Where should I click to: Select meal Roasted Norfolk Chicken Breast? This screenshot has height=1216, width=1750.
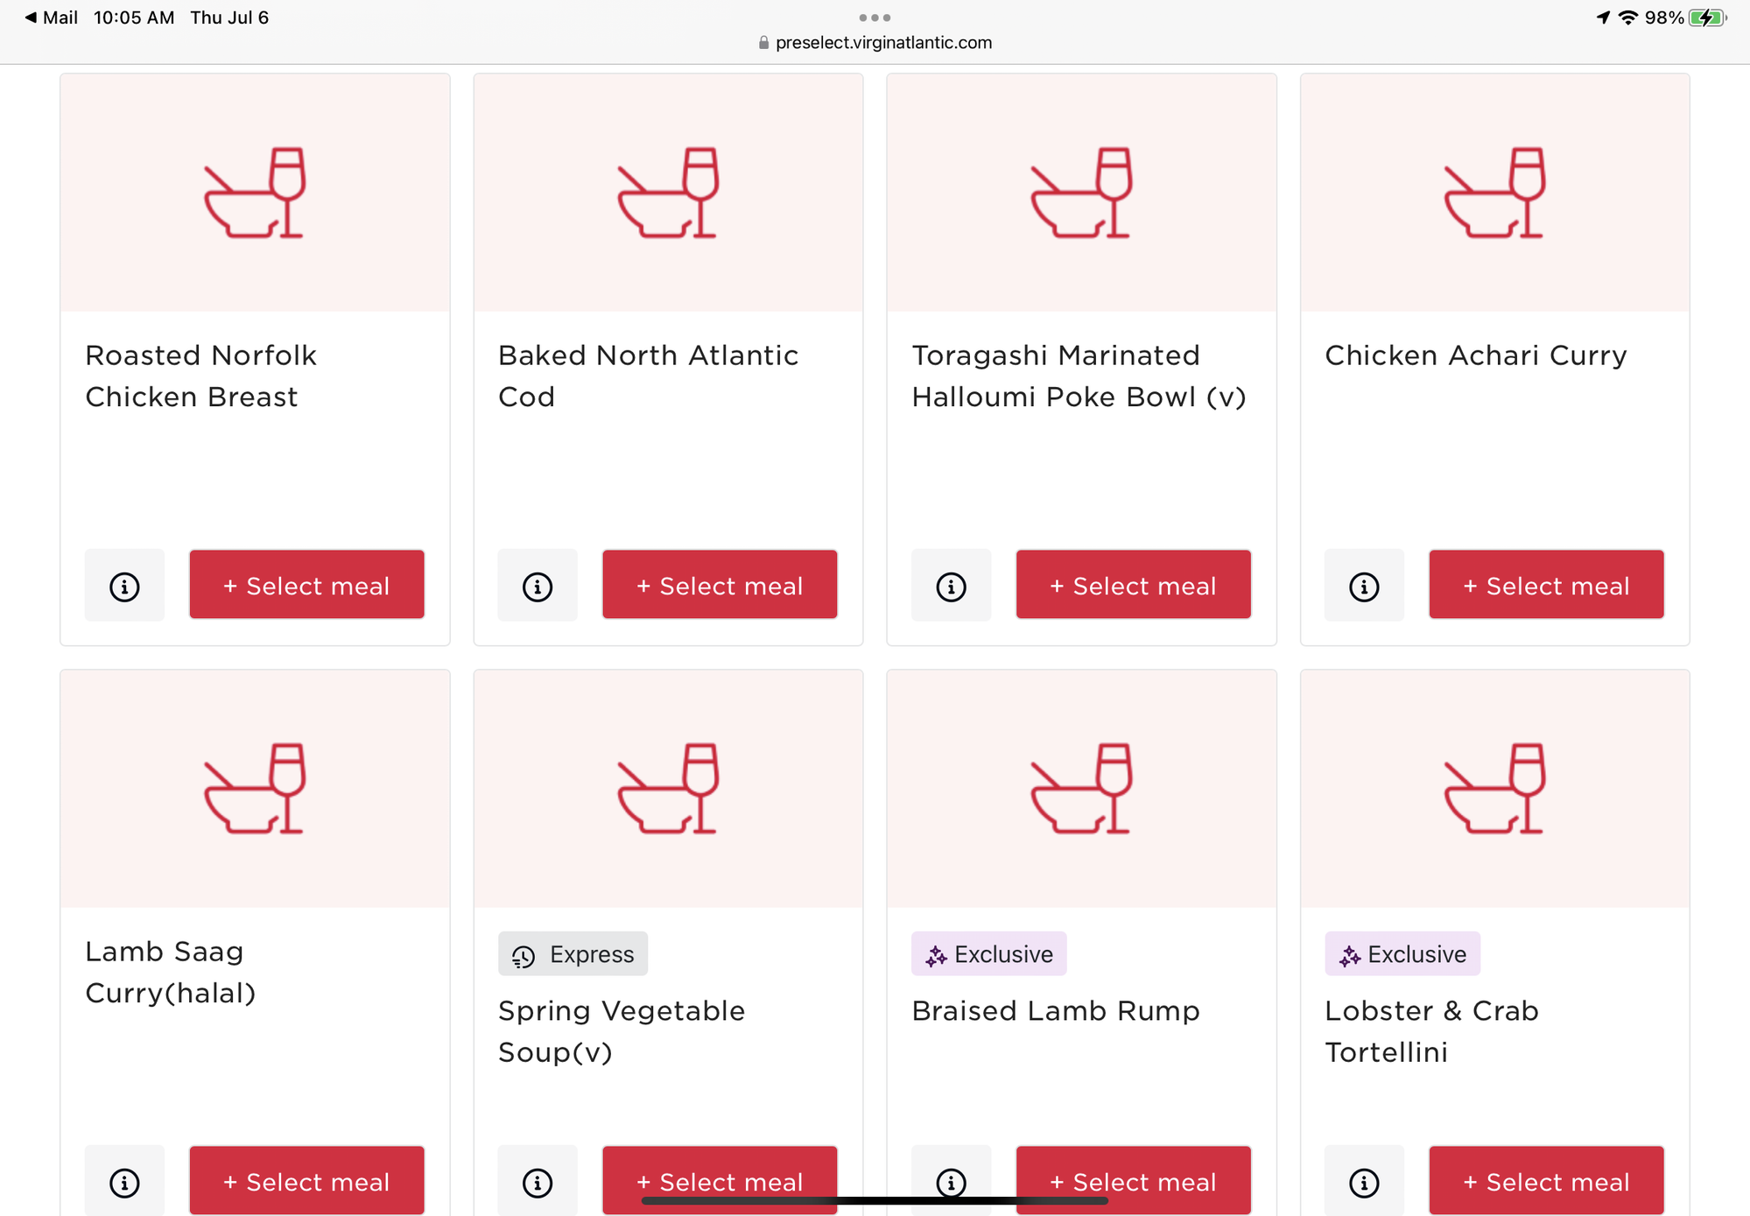(x=306, y=585)
